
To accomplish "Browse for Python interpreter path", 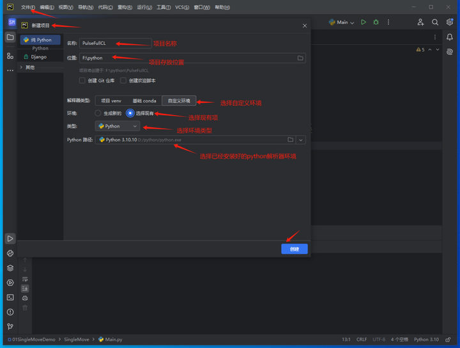I will [x=291, y=140].
